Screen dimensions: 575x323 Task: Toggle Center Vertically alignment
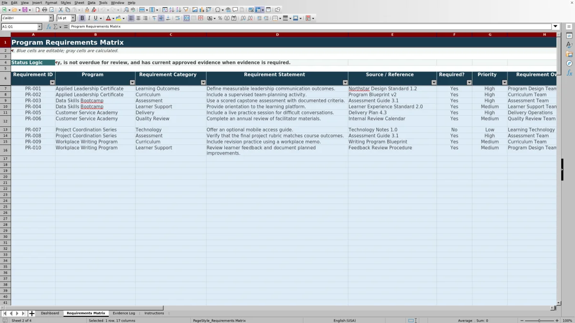(161, 18)
